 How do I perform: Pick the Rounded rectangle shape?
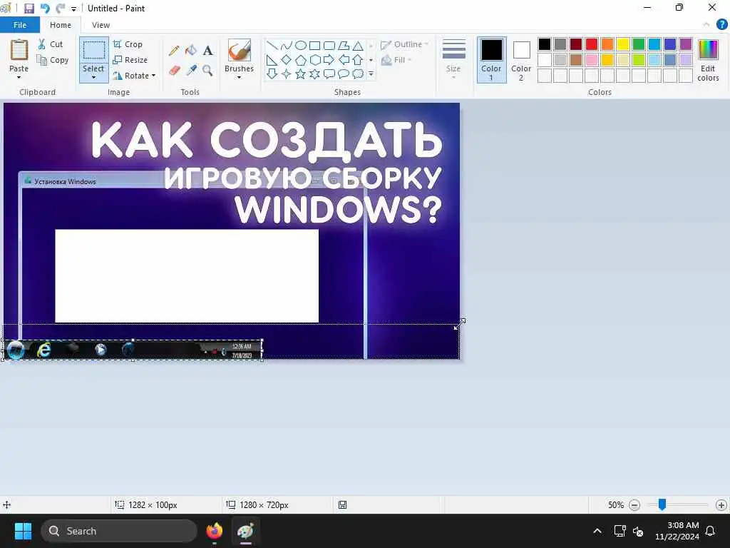[329, 45]
